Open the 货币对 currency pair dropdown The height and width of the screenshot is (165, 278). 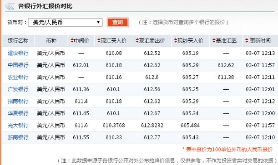coord(65,22)
